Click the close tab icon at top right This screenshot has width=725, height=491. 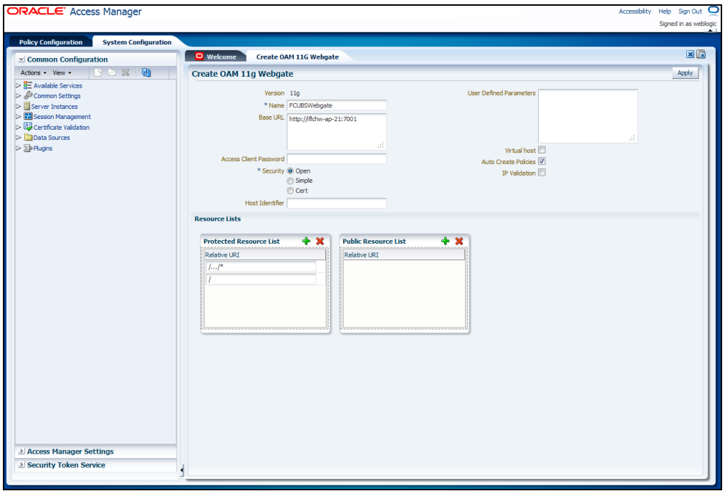pos(690,54)
